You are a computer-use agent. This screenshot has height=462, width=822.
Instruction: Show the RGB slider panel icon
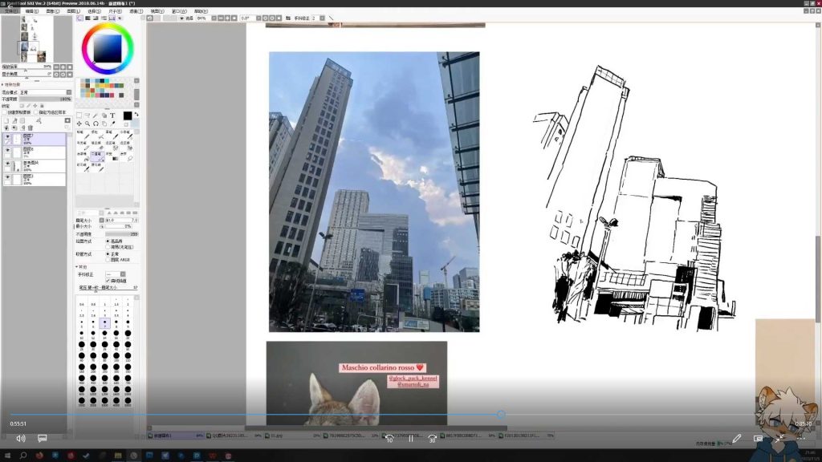pos(87,18)
